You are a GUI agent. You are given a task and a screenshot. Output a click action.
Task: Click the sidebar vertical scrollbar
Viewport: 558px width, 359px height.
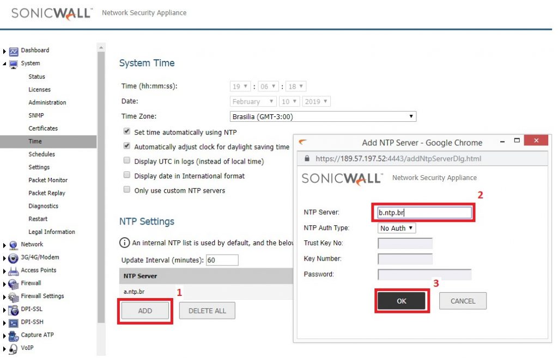101,187
